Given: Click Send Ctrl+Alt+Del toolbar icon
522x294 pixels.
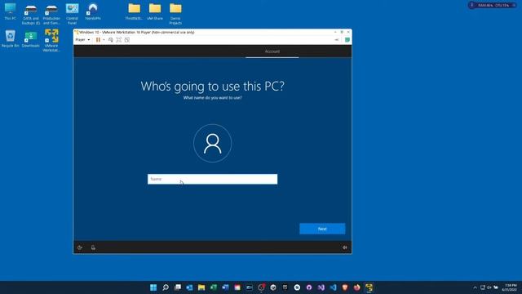Looking at the screenshot, I should tap(111, 40).
